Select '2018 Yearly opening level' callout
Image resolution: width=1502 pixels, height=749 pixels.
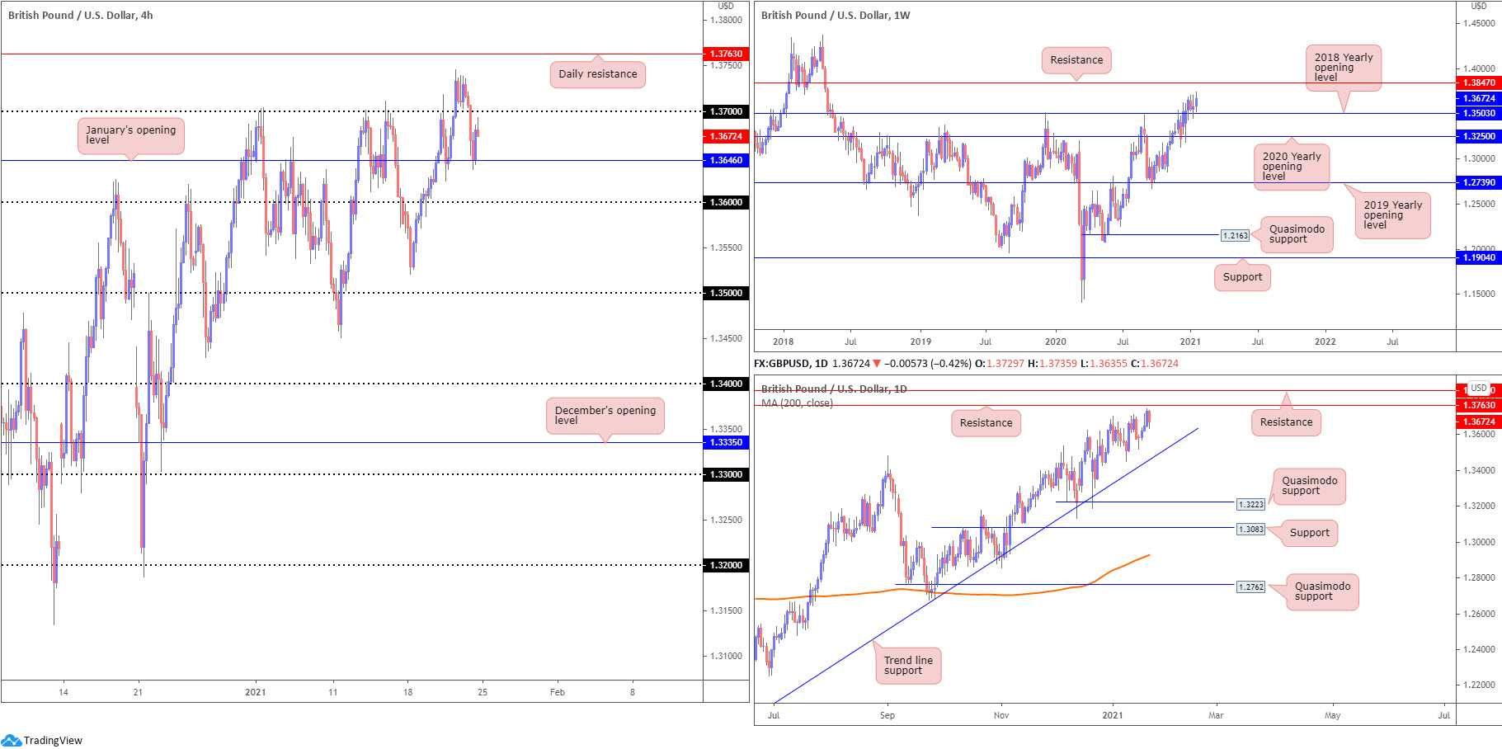pyautogui.click(x=1343, y=68)
